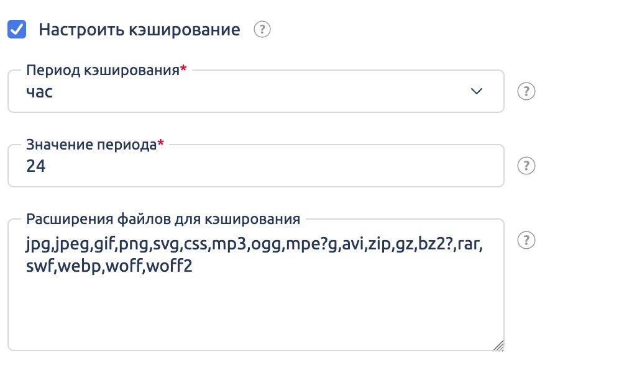Viewport: 619px width, 371px height.
Task: Click the Период кэширования field label
Action: click(x=103, y=70)
